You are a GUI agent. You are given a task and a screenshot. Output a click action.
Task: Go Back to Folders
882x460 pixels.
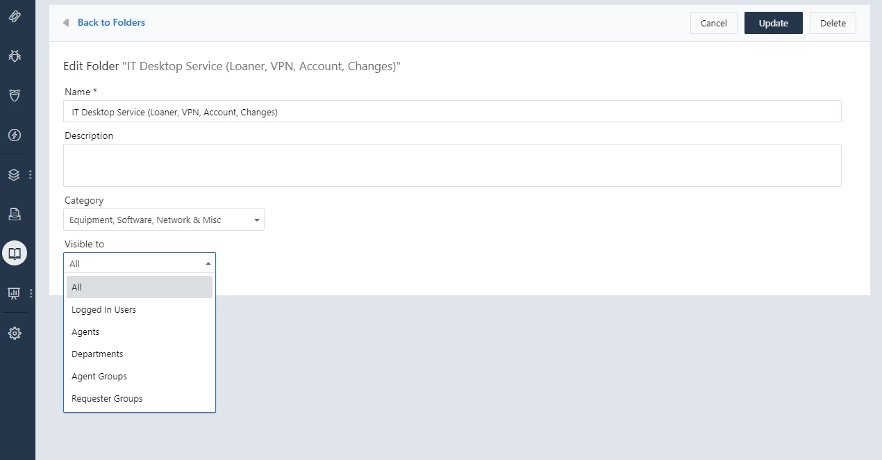[x=111, y=23]
